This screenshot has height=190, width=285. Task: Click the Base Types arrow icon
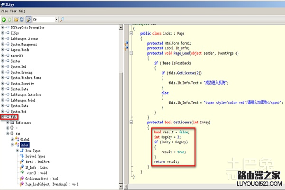pyautogui.click(x=22, y=151)
